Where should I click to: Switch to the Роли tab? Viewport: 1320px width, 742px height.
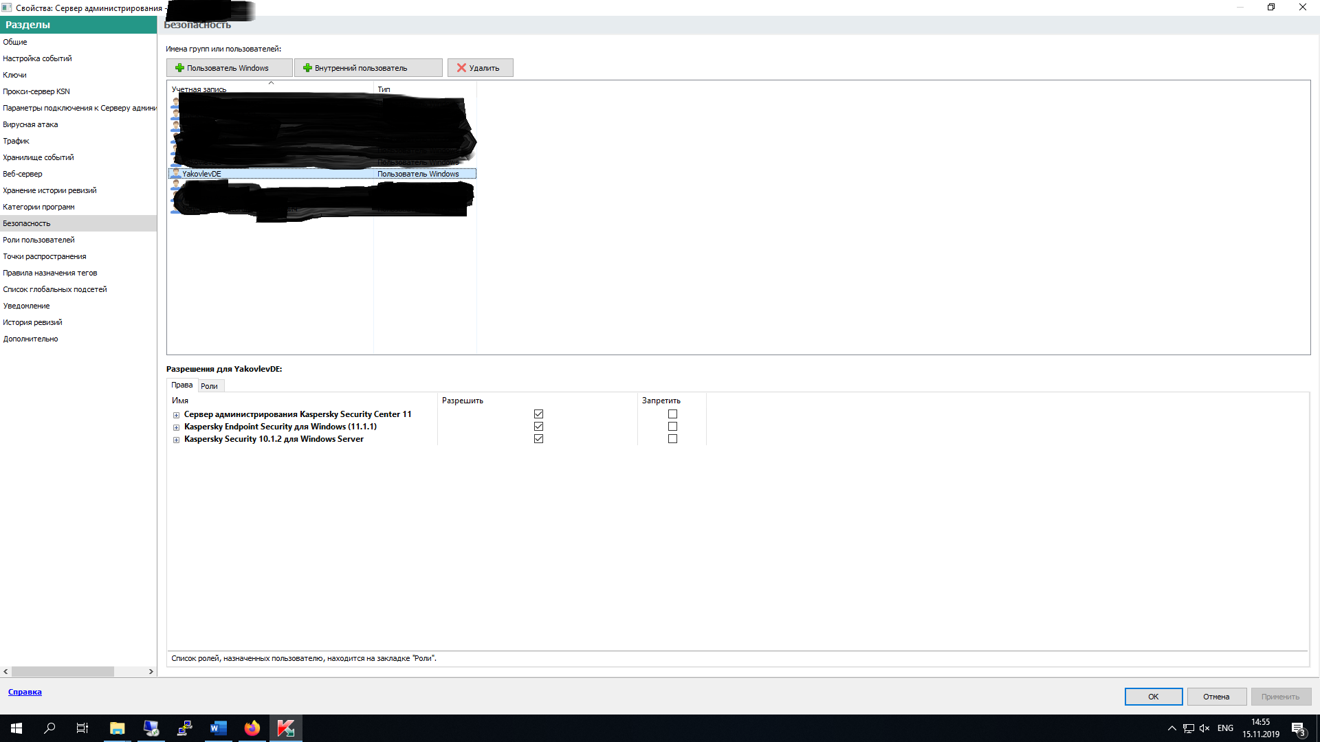pyautogui.click(x=209, y=386)
